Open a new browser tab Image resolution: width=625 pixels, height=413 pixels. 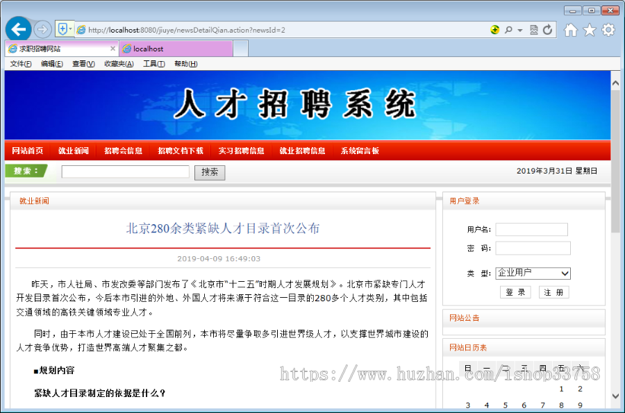point(240,49)
